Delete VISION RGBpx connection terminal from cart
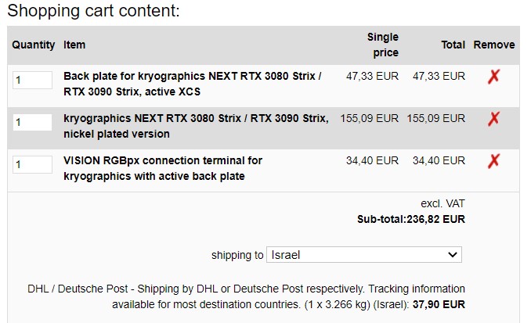 point(493,161)
